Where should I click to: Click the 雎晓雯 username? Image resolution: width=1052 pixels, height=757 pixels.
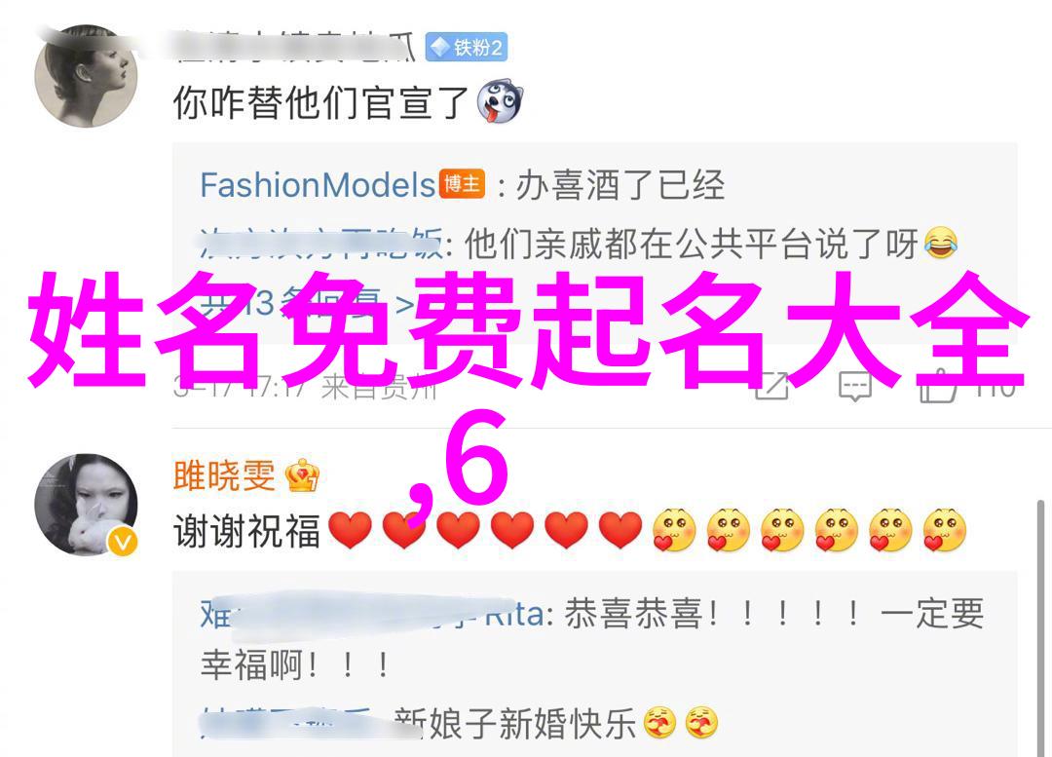[225, 475]
